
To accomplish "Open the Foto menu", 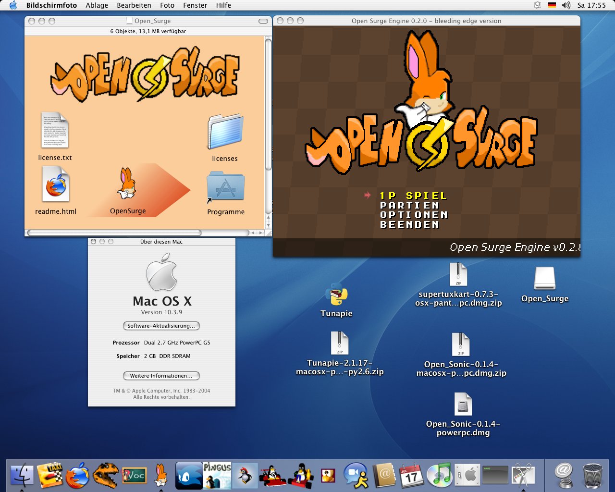I will coord(167,5).
